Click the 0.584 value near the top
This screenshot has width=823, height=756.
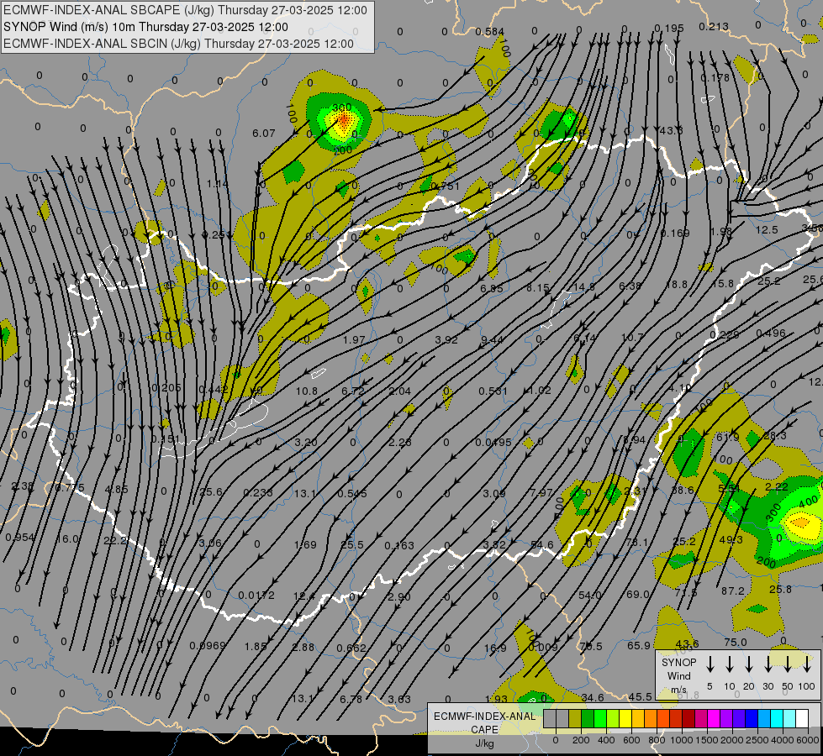tap(490, 32)
